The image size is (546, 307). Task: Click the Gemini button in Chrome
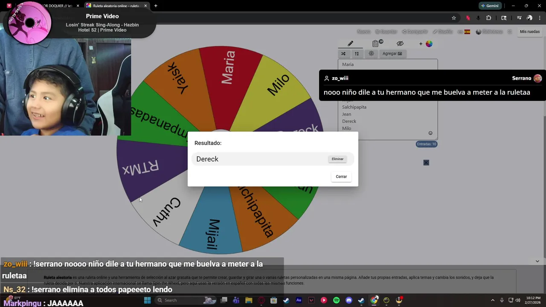489,6
